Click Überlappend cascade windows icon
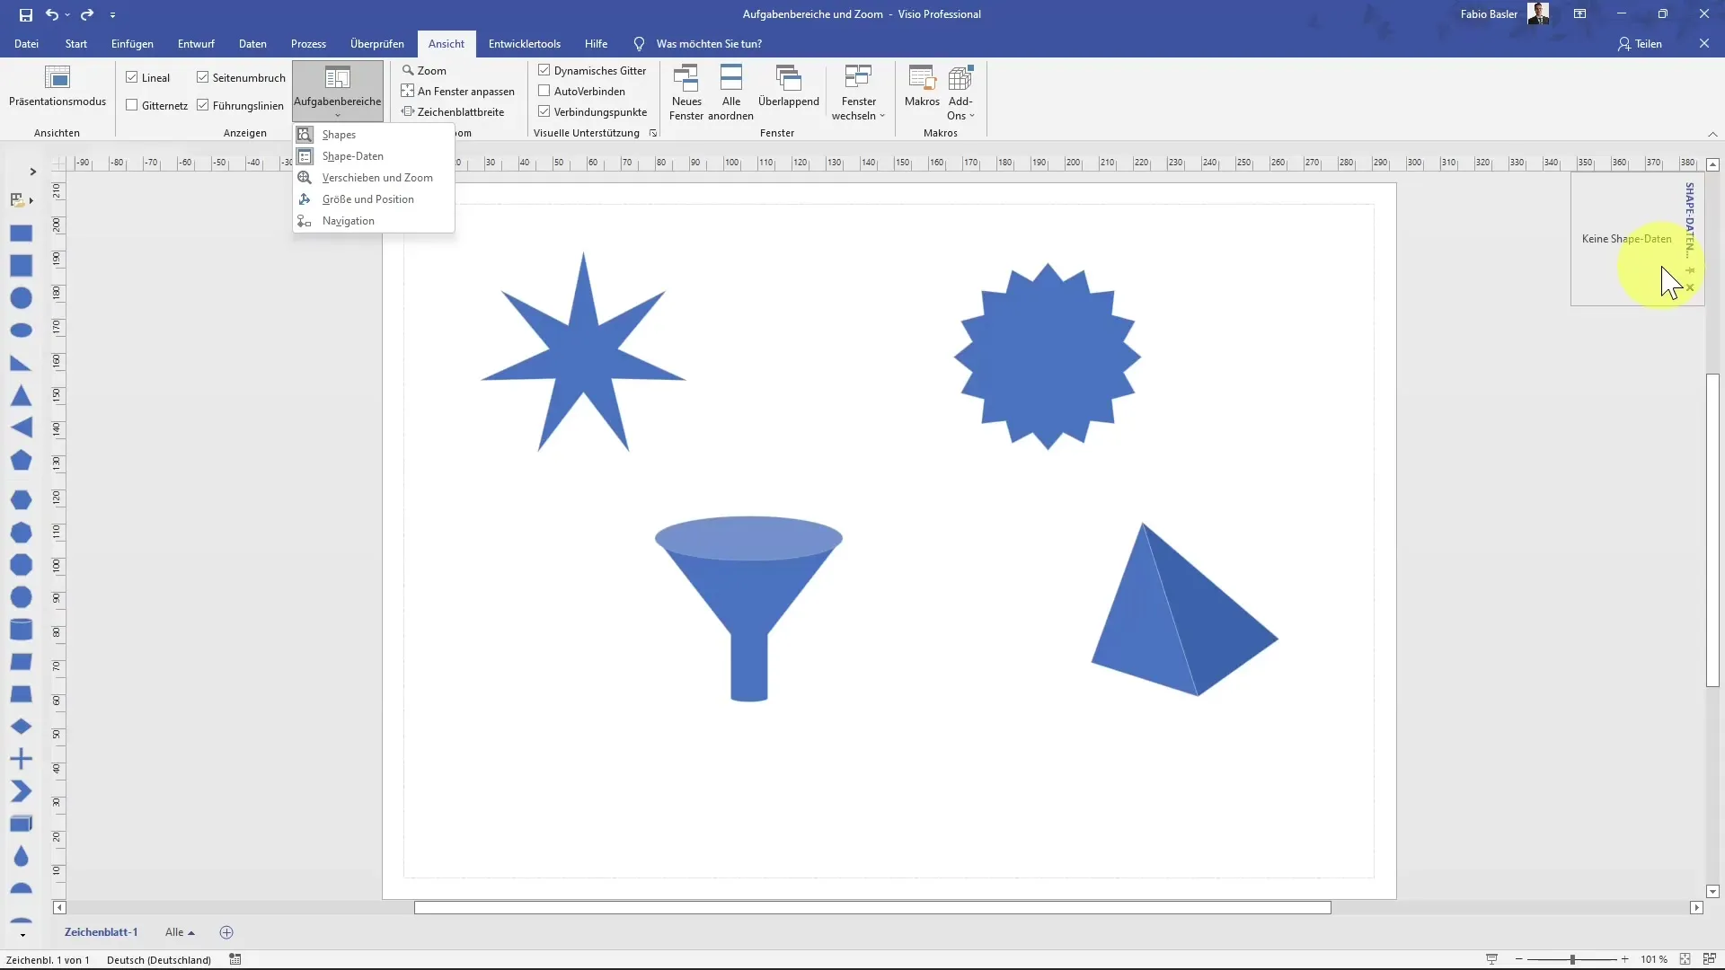 tap(788, 87)
